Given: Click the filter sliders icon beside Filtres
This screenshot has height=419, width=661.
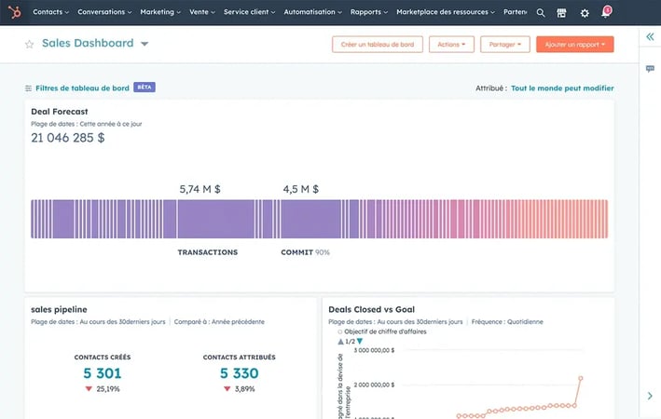Looking at the screenshot, I should tap(28, 88).
